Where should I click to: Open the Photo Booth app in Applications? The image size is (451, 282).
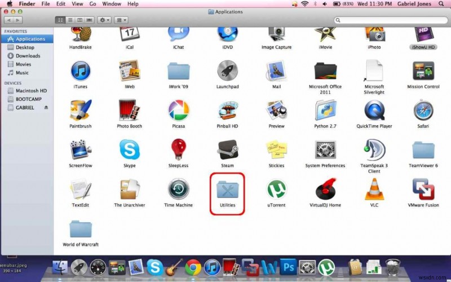point(130,110)
